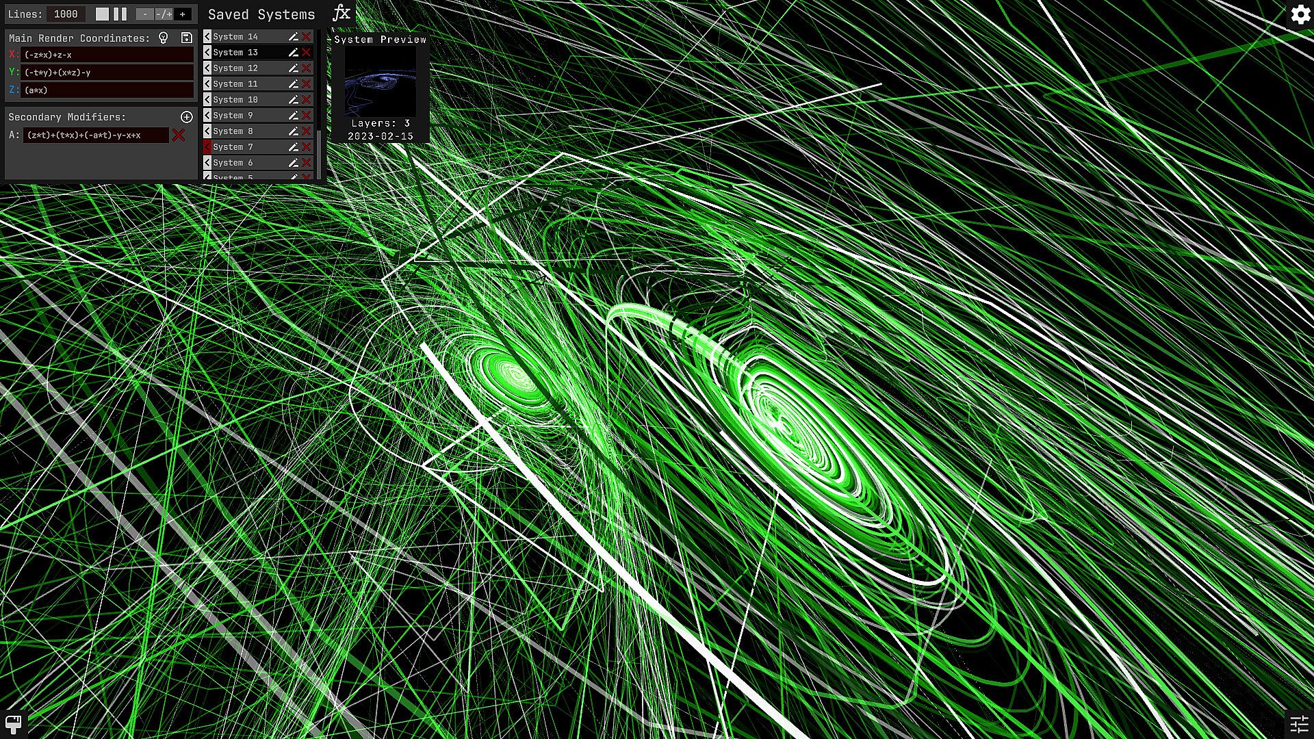Delete System 10 from saved systems
1314x739 pixels.
point(307,100)
